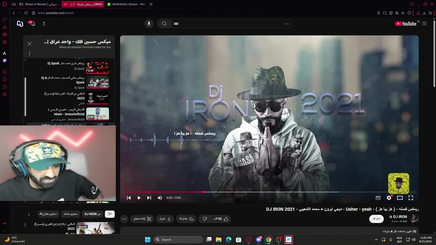Image resolution: width=436 pixels, height=245 pixels.
Task: Click the YouTube search magnifier button
Action: point(164,23)
